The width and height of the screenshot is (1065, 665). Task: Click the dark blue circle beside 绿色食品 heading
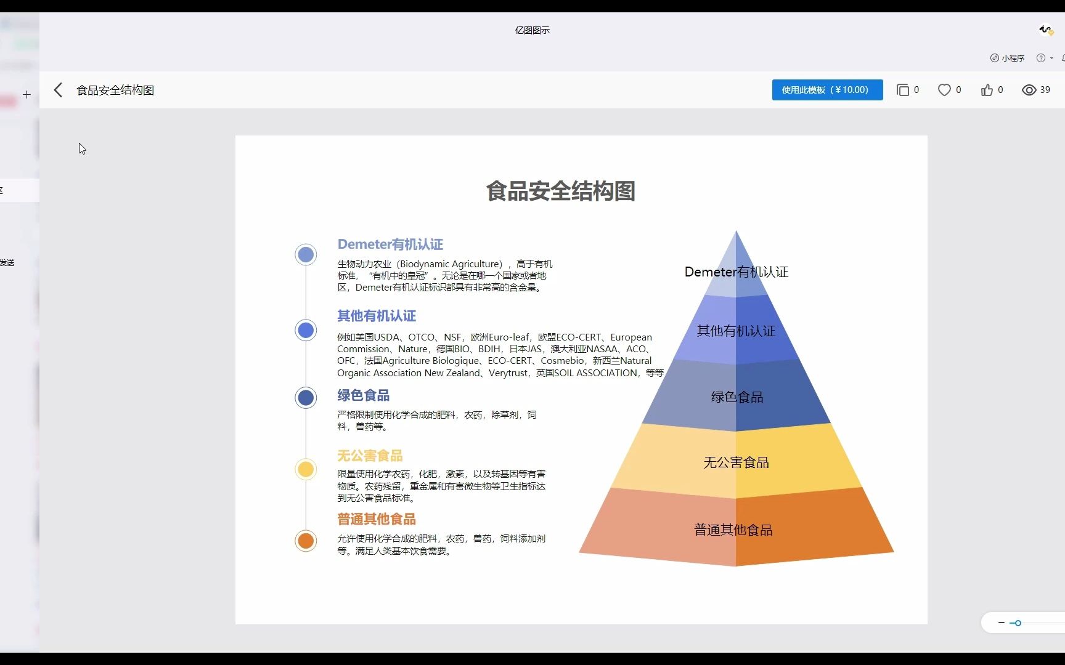306,397
